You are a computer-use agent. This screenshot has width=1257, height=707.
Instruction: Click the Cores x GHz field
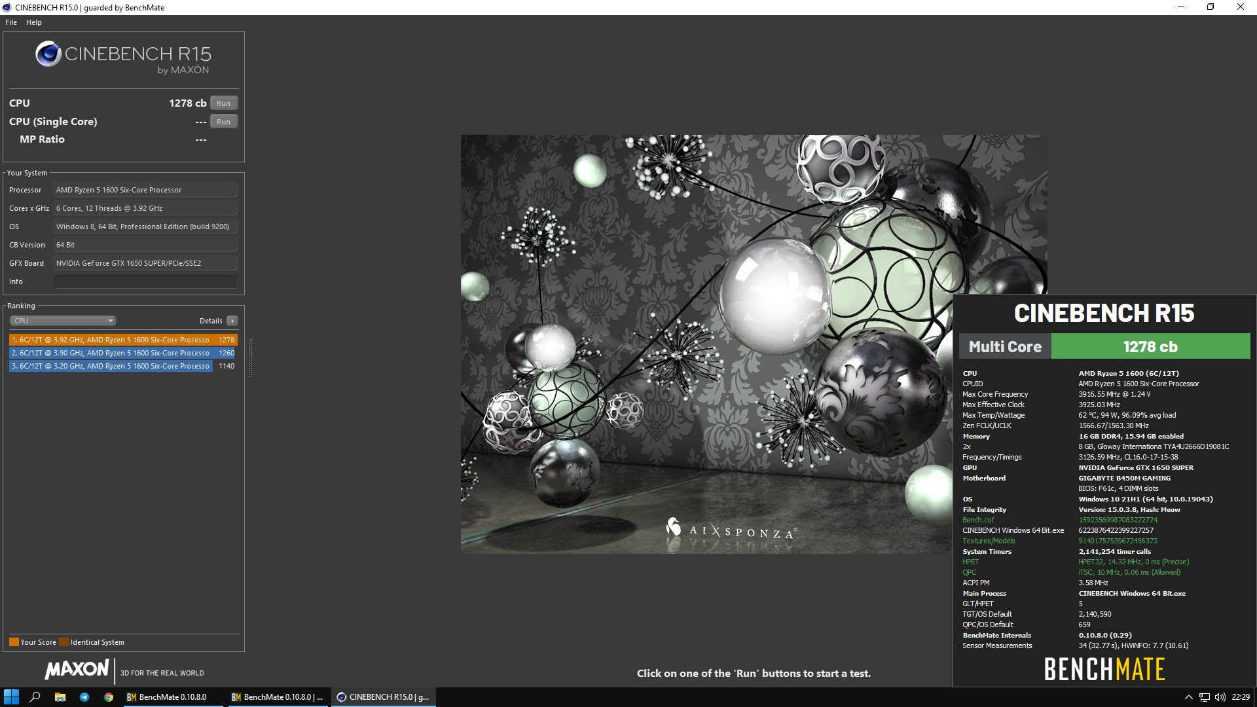coord(145,208)
